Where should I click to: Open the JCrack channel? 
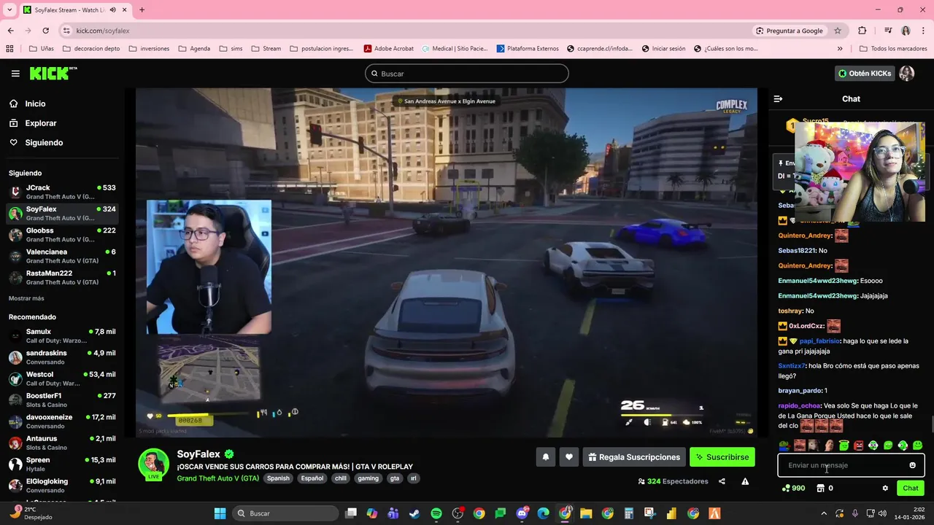pos(62,192)
